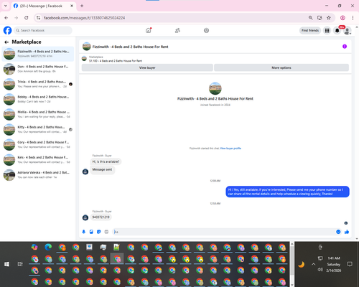The width and height of the screenshot is (359, 287).
Task: Click the voice clip microphone icon
Action: pos(83,232)
